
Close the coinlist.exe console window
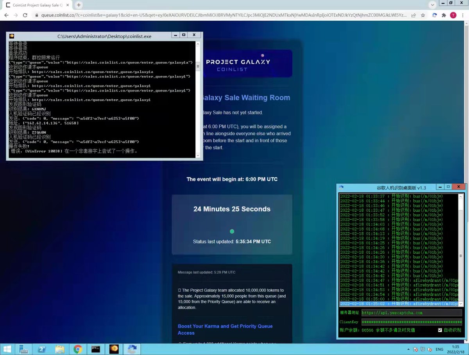click(x=194, y=35)
